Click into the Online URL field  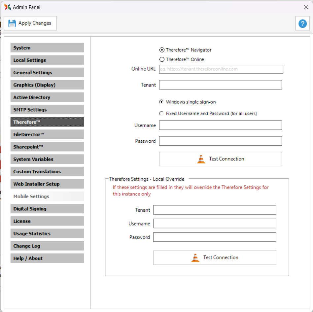click(x=221, y=69)
